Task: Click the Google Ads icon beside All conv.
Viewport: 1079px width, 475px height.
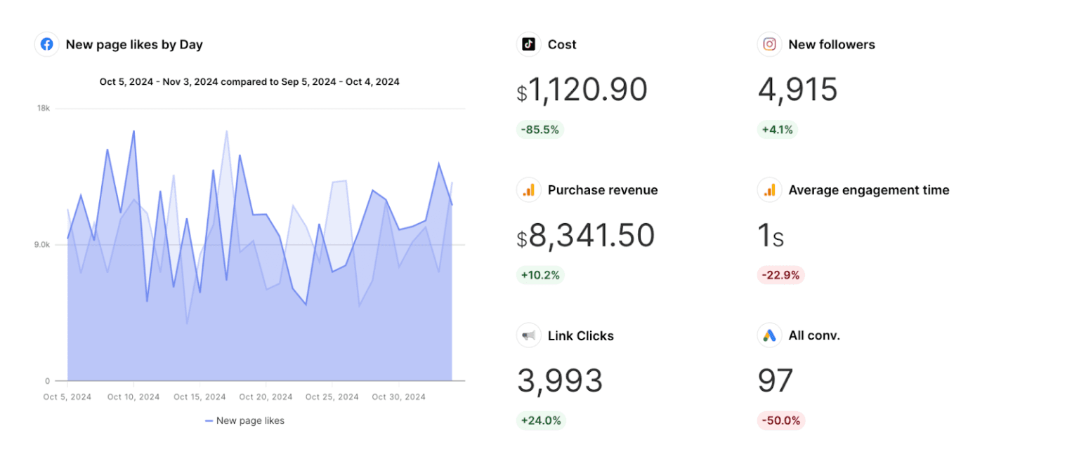Action: (769, 335)
